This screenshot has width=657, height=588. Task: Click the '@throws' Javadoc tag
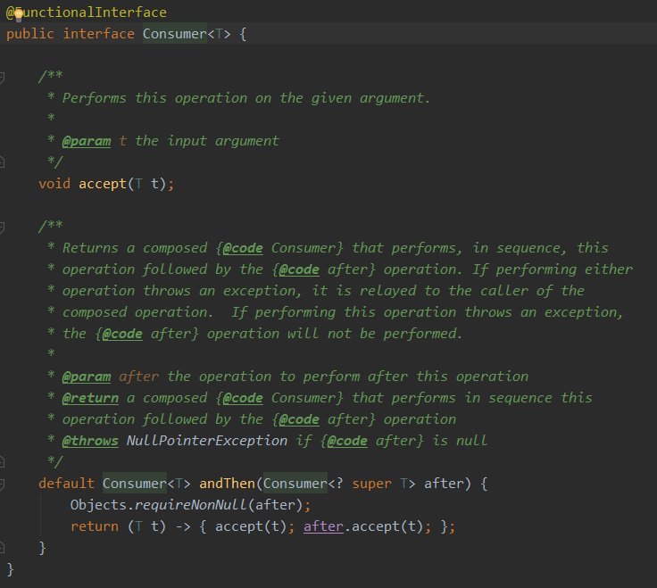(90, 441)
